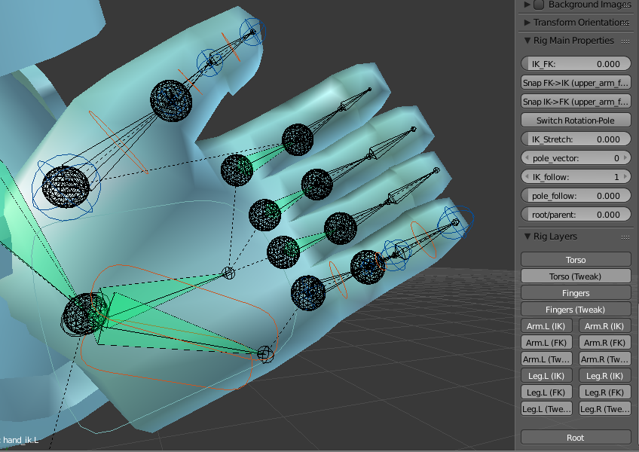Screen dimensions: 639x452
Task: Toggle the Leg.L (FK) layer
Action: [546, 392]
